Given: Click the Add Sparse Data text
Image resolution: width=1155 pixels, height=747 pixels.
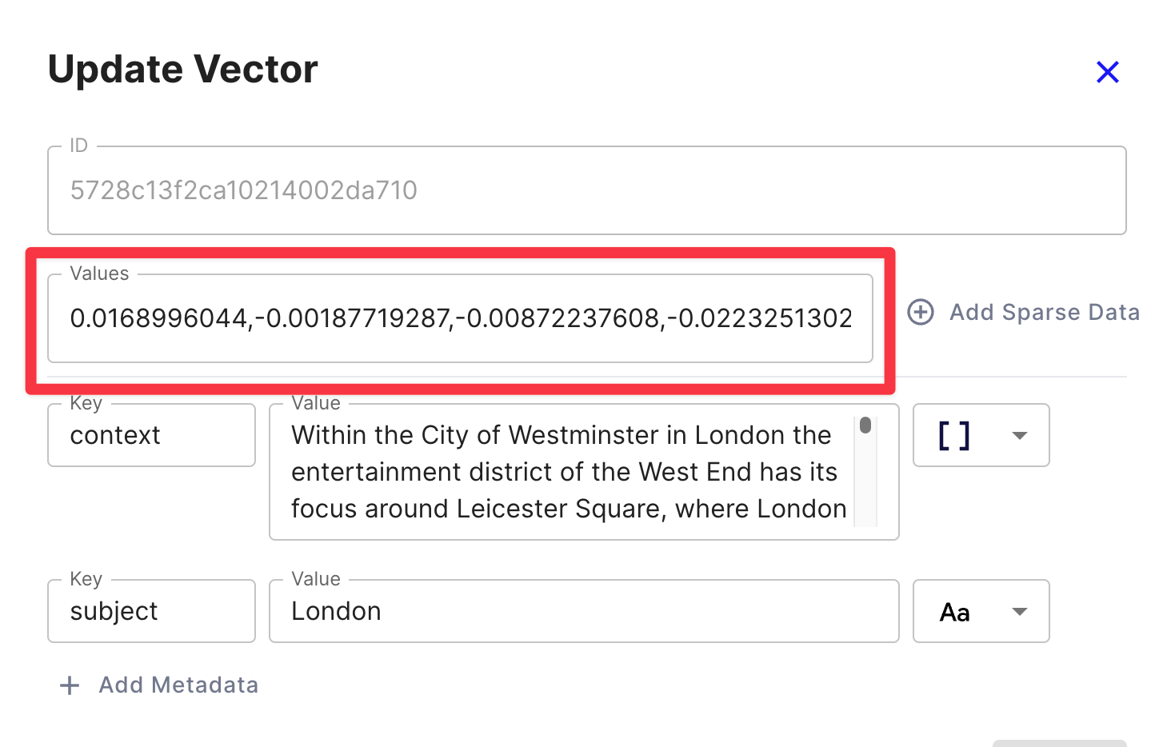Looking at the screenshot, I should tap(1044, 312).
